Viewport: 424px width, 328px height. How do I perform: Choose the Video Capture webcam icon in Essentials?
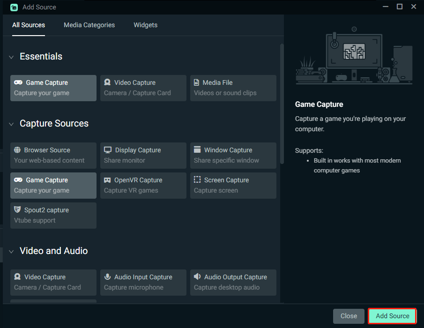click(x=107, y=82)
